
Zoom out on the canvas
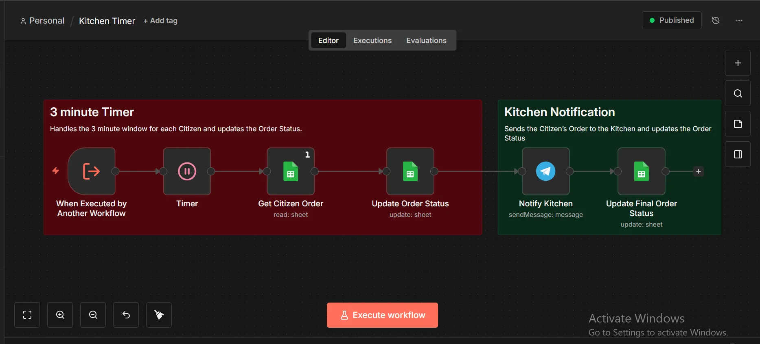[x=93, y=315]
